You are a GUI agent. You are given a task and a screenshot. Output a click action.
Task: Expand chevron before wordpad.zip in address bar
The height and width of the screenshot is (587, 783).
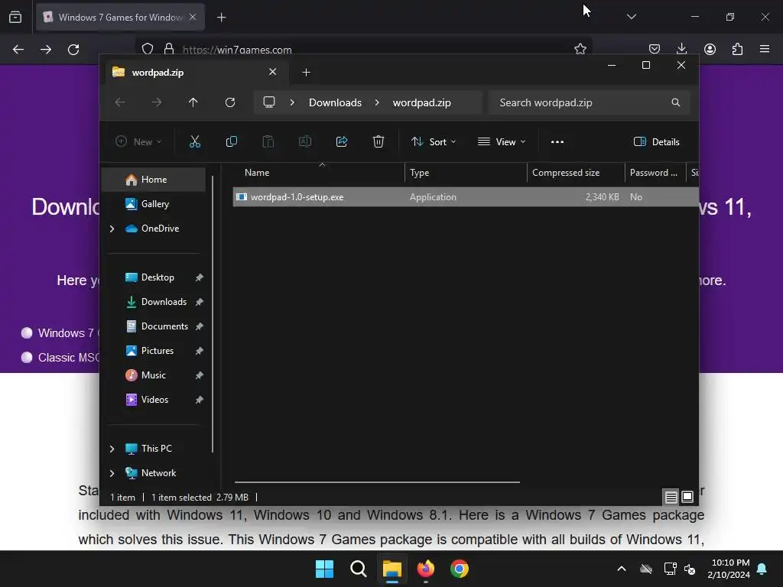pos(377,102)
